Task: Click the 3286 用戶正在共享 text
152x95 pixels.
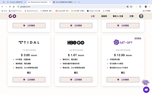Action: tap(123, 50)
